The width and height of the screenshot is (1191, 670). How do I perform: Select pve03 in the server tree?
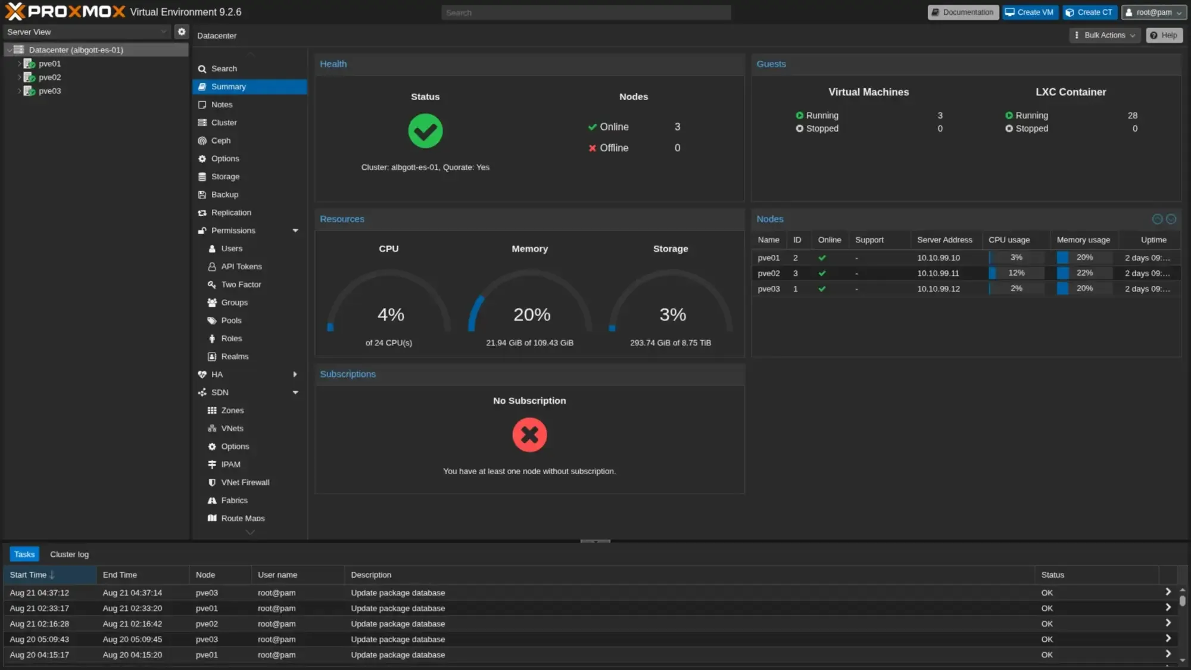[49, 91]
